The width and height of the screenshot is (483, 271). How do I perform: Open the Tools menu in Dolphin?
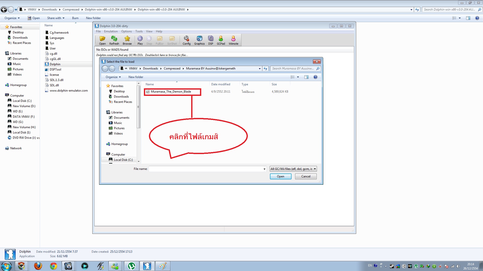[139, 31]
